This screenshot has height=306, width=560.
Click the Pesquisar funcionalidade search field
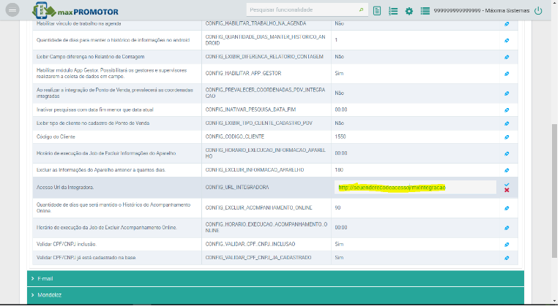click(x=302, y=11)
